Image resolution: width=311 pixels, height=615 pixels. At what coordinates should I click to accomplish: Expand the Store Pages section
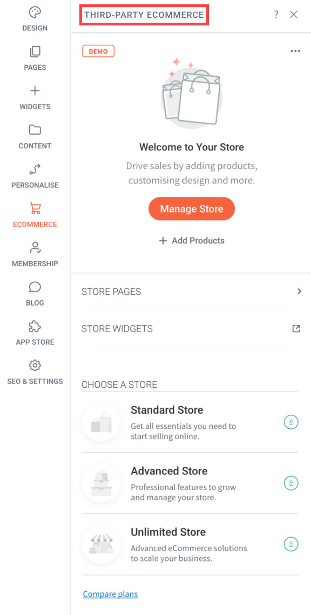300,291
